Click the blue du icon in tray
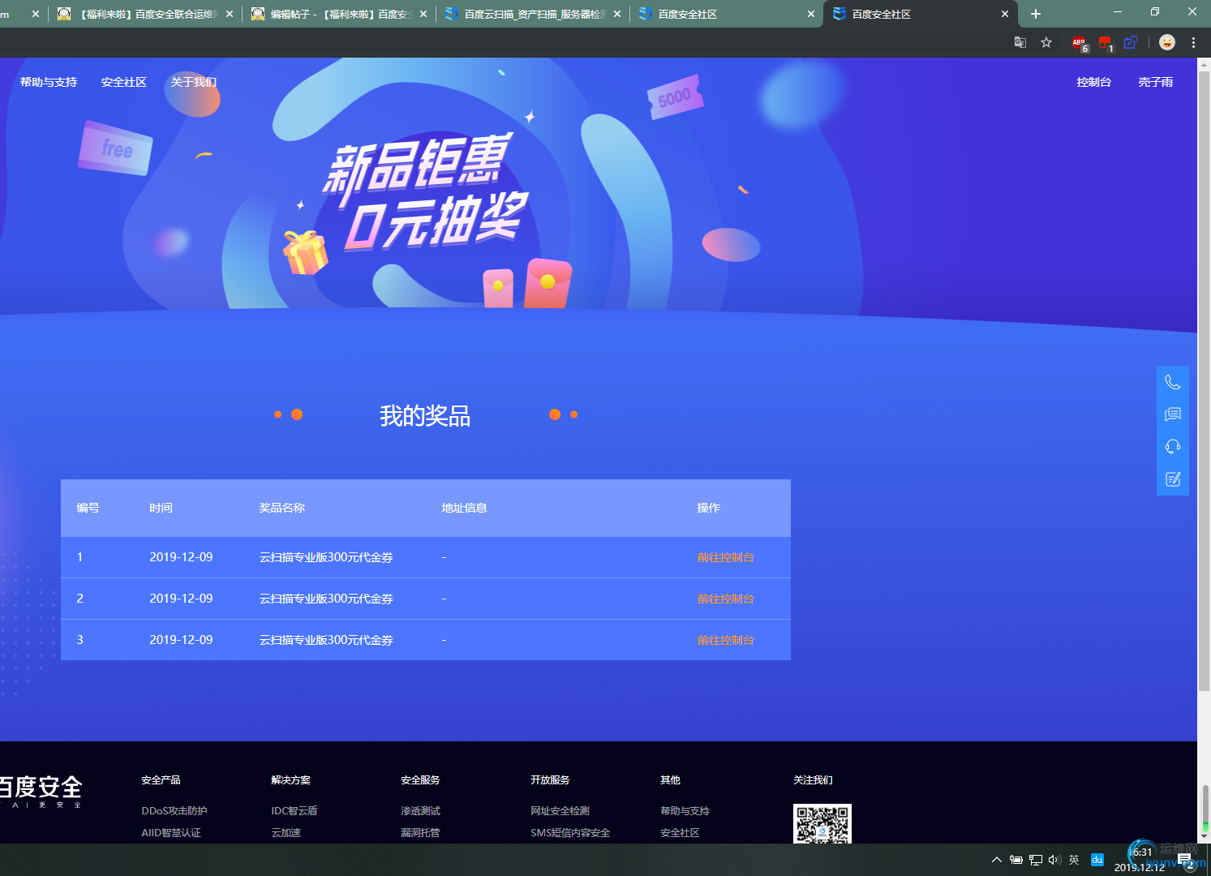This screenshot has height=876, width=1211. 1097,860
